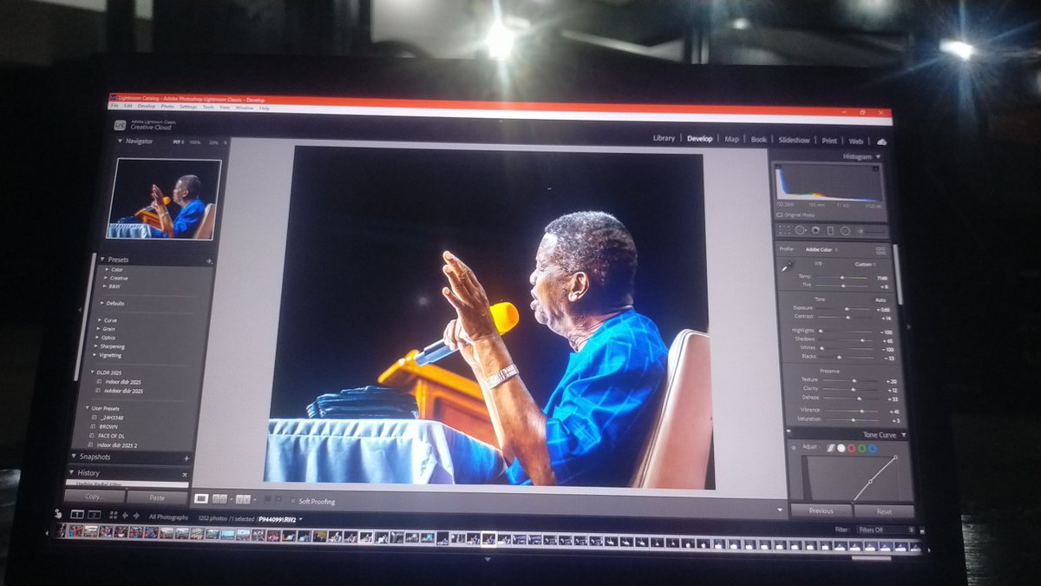Image resolution: width=1041 pixels, height=586 pixels.
Task: Switch to Loupe view icon in toolbar
Action: 201,499
